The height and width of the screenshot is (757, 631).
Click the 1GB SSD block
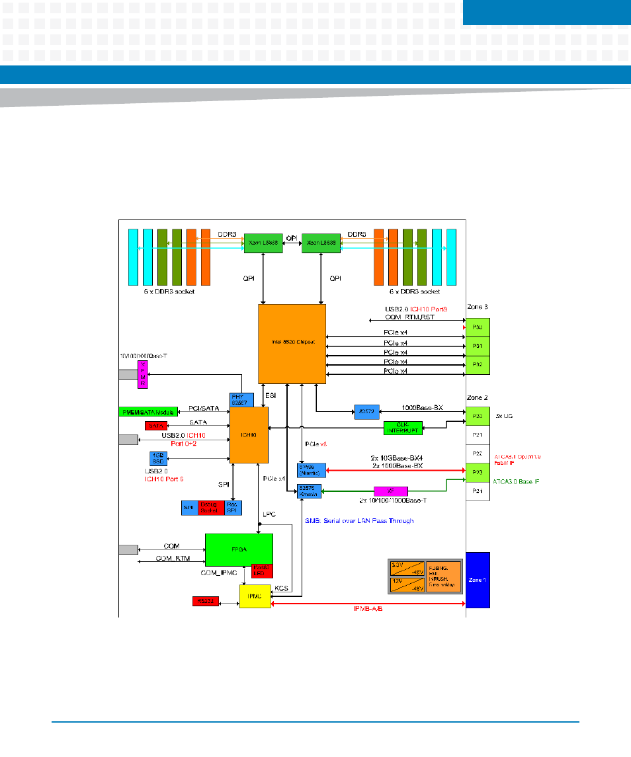(x=158, y=459)
